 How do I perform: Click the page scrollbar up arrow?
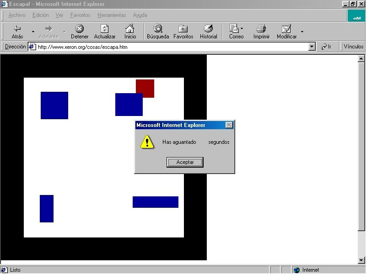(x=361, y=59)
